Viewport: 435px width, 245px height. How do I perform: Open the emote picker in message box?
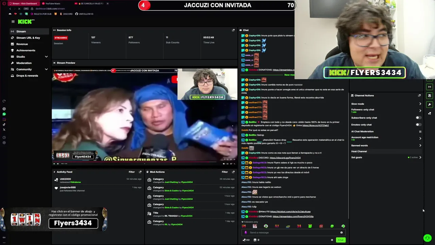(342, 233)
